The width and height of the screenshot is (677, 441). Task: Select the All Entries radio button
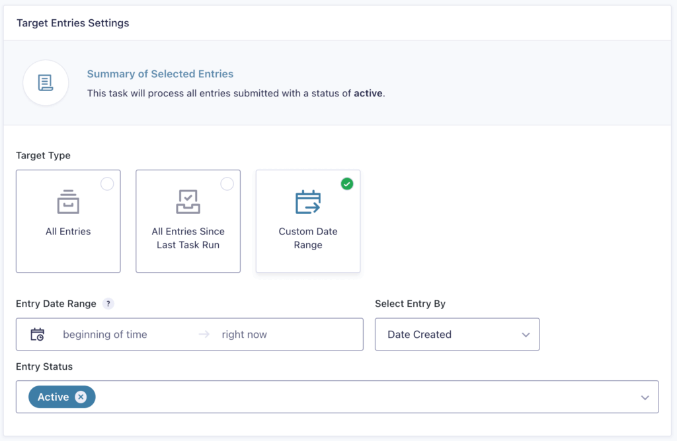(x=107, y=184)
